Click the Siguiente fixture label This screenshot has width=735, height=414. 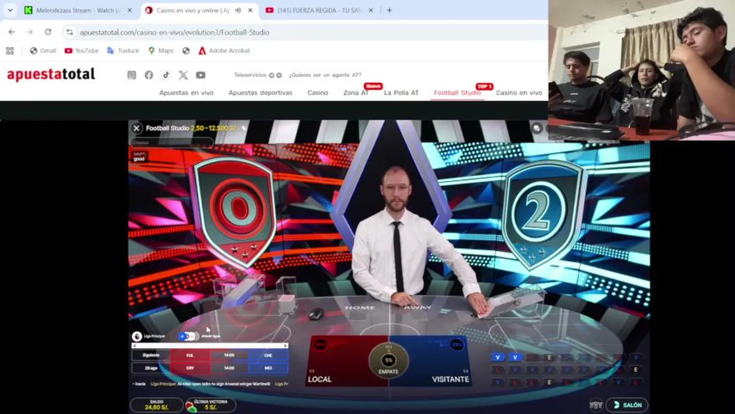click(151, 355)
